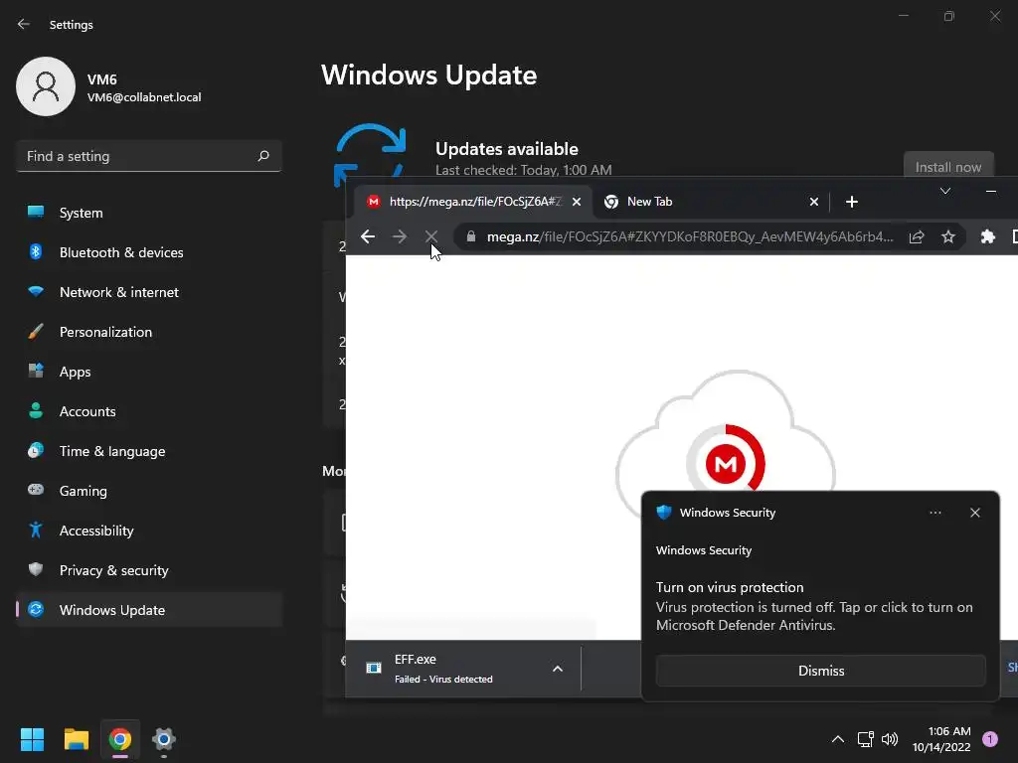The image size is (1018, 763).
Task: Open the clock and date 1:06 AM
Action: 941,739
